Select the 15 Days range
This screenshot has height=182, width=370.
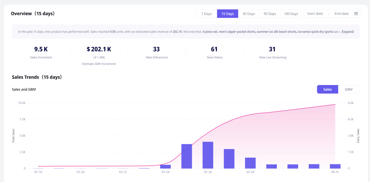point(227,14)
